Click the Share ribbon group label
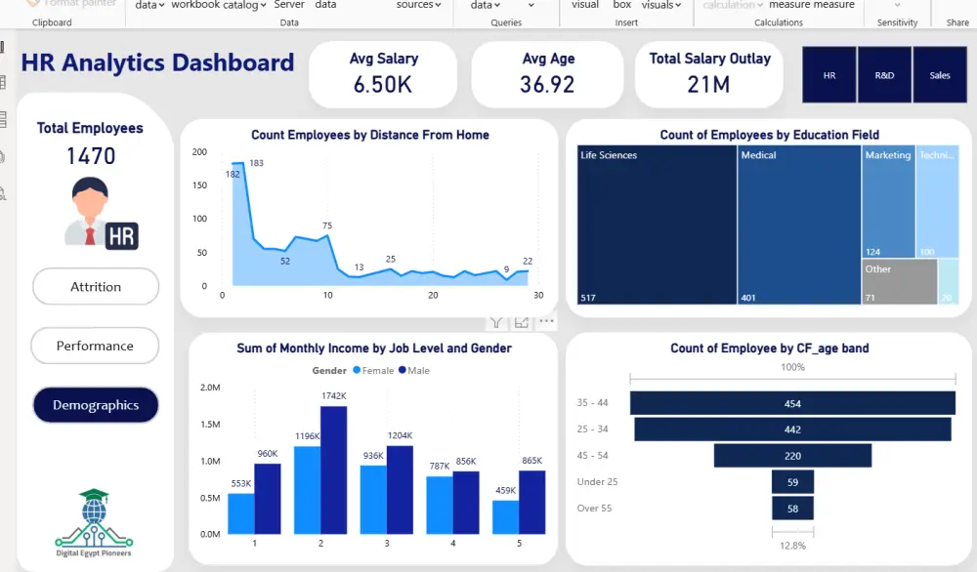Image resolution: width=977 pixels, height=572 pixels. (957, 22)
